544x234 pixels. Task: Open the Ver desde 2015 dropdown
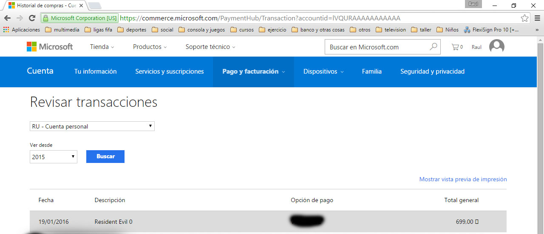pos(54,157)
